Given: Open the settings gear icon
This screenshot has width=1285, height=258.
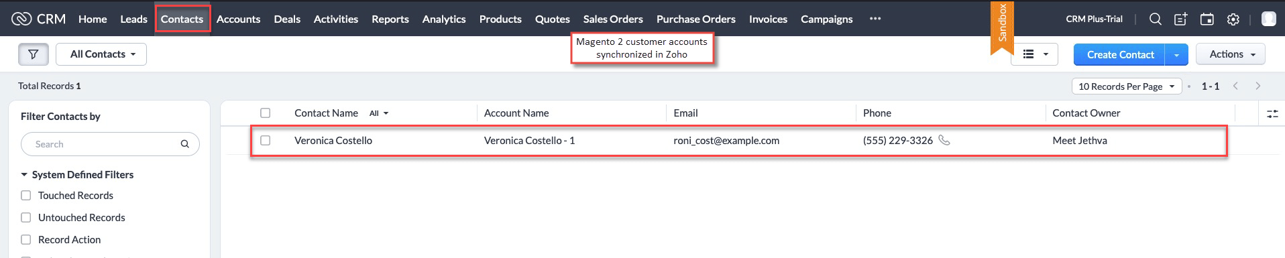Looking at the screenshot, I should (x=1233, y=19).
